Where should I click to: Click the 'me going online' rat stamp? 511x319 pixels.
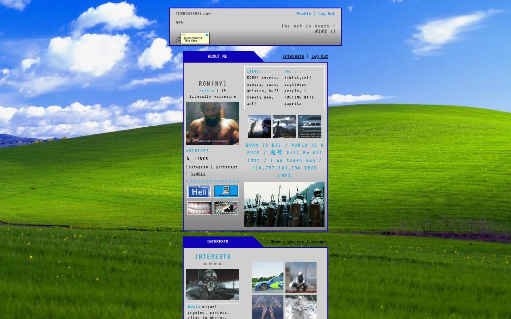click(226, 208)
